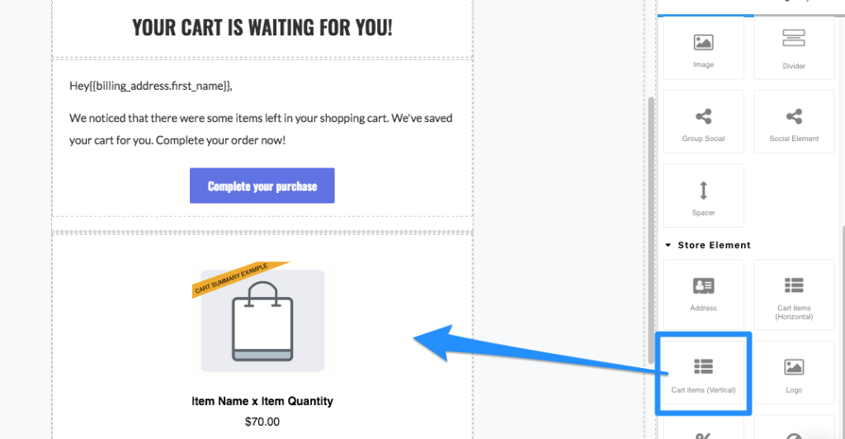Screen dimensions: 845x439
Task: Select Cart items (Vertical) element
Action: [703, 372]
